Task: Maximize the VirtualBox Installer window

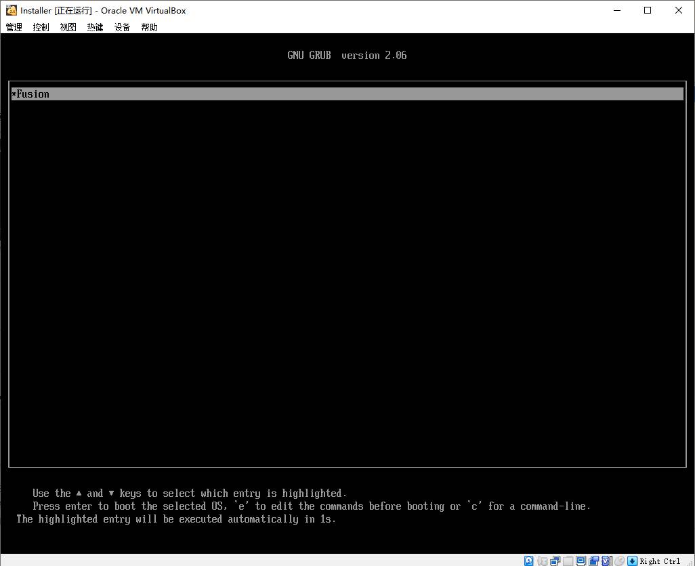Action: pos(648,10)
